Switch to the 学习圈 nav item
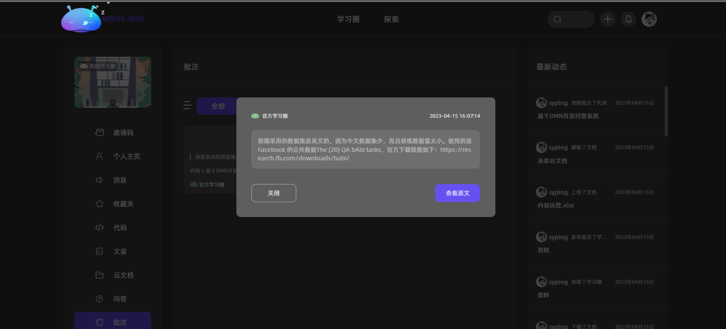Image resolution: width=726 pixels, height=329 pixels. coord(348,19)
